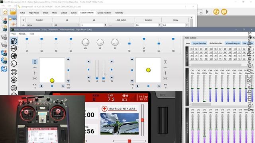The height and width of the screenshot is (143, 255).
Task: Click the Duration stepper arrows for L01
Action: [x=160, y=25]
